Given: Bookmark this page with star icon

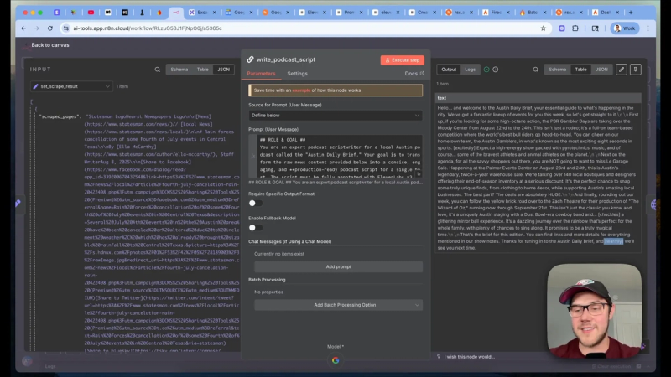Looking at the screenshot, I should click(543, 28).
